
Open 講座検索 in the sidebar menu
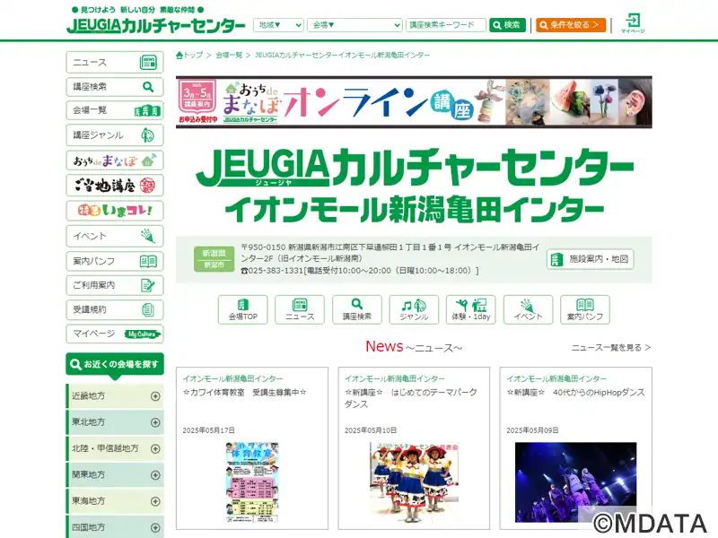115,86
